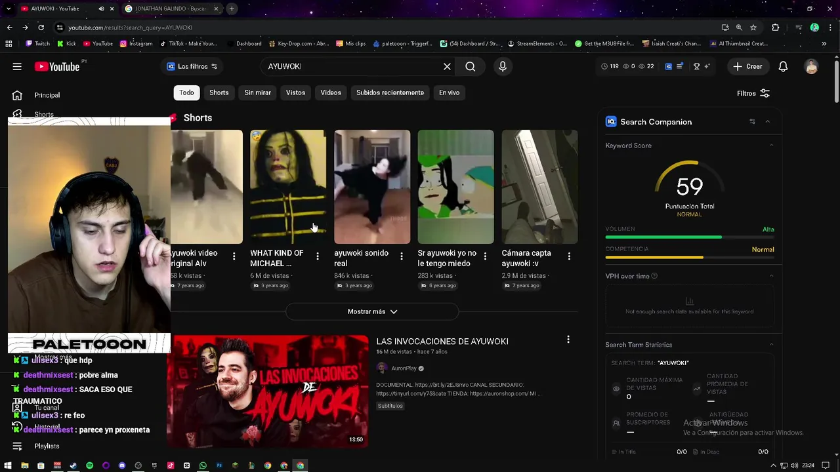Open WhatsApp from the taskbar

point(203,465)
